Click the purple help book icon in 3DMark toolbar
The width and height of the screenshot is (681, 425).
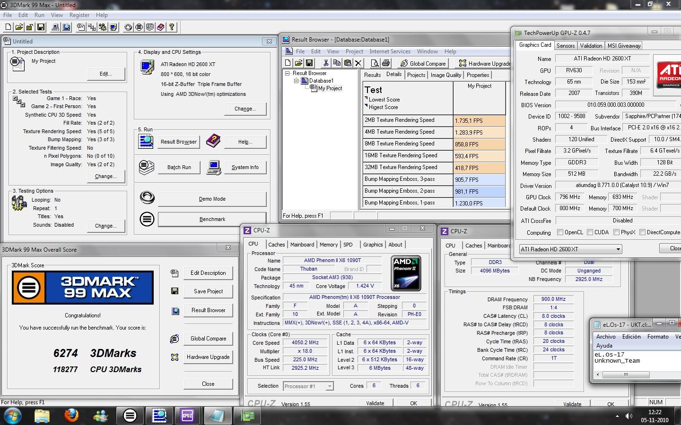161,27
